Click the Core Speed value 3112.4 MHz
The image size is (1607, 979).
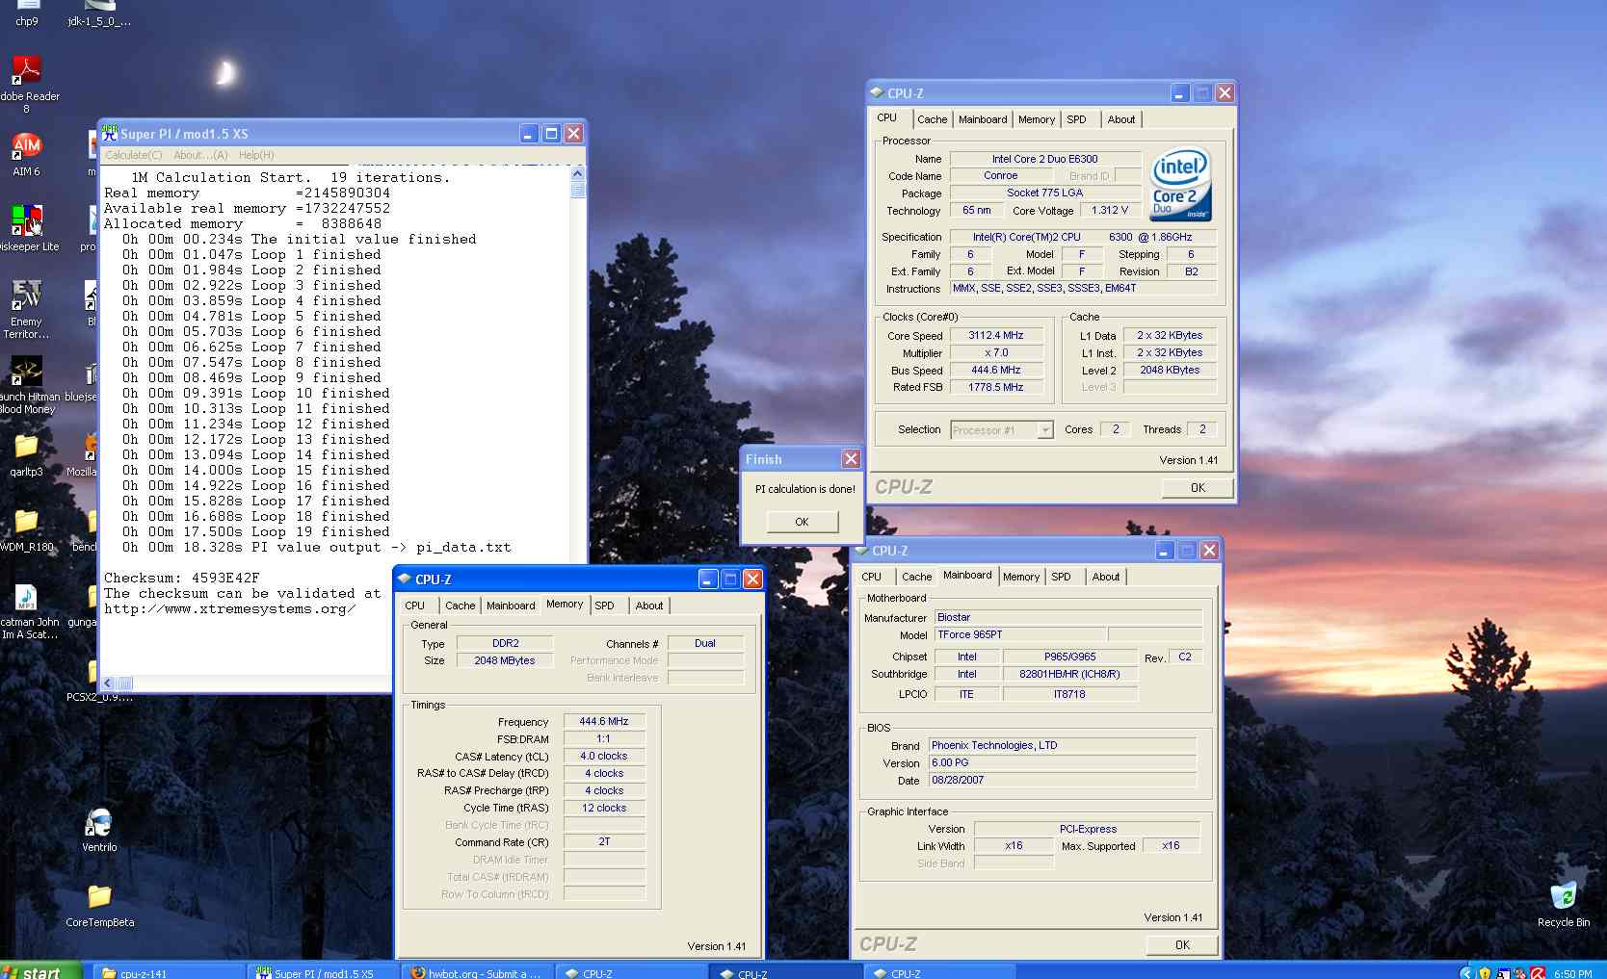(x=996, y=335)
